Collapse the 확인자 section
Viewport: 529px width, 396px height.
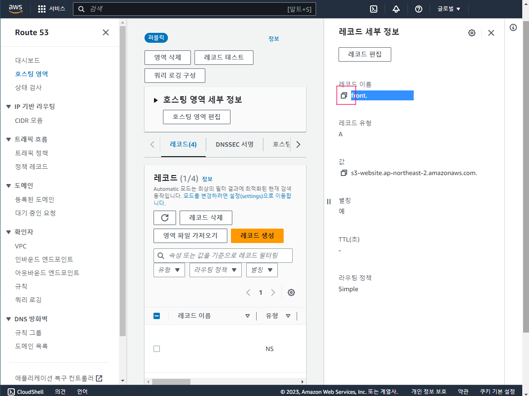click(x=9, y=232)
